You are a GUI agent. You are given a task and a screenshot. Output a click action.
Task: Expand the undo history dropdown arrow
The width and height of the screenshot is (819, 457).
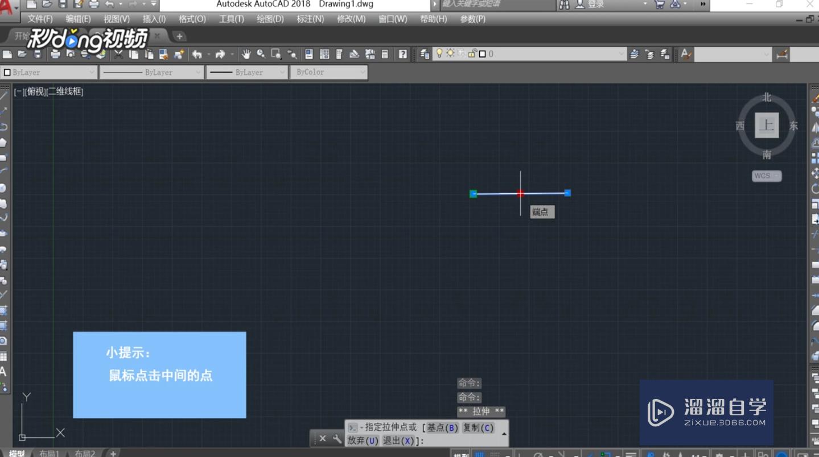pos(209,55)
